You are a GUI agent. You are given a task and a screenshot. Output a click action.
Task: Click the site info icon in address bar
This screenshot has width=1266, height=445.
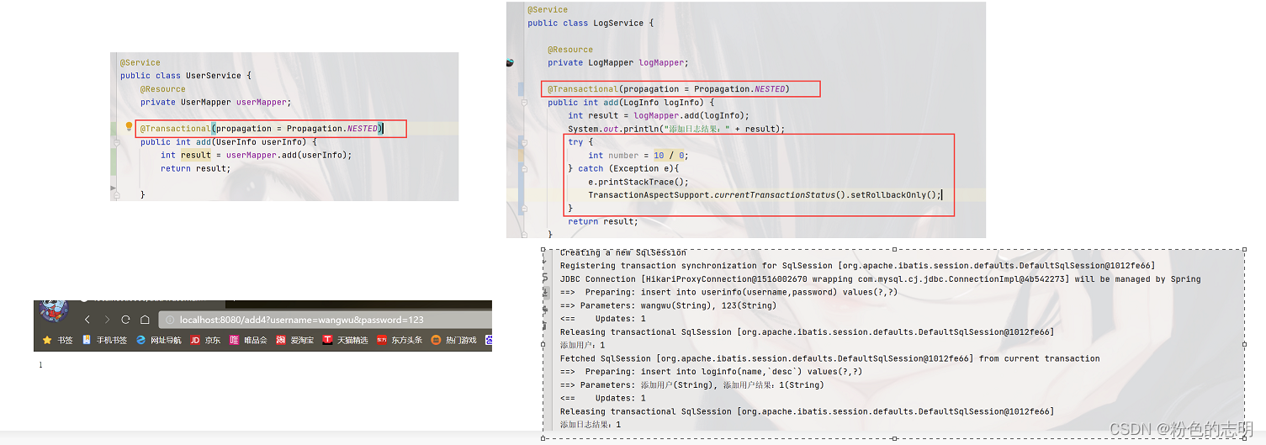pyautogui.click(x=170, y=320)
